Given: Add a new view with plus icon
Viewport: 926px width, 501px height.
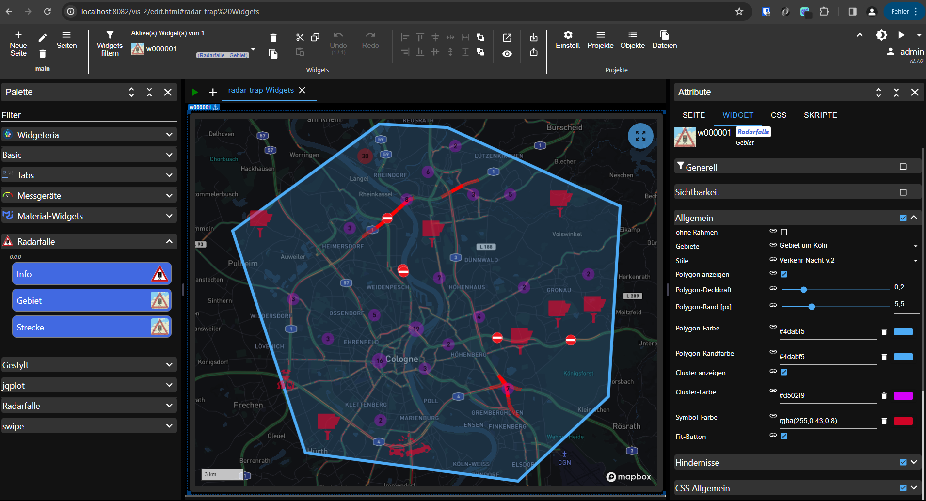Looking at the screenshot, I should tap(213, 92).
